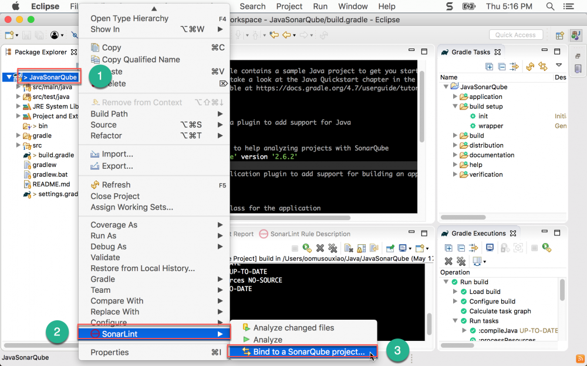
Task: Expand application task group
Action: [456, 97]
